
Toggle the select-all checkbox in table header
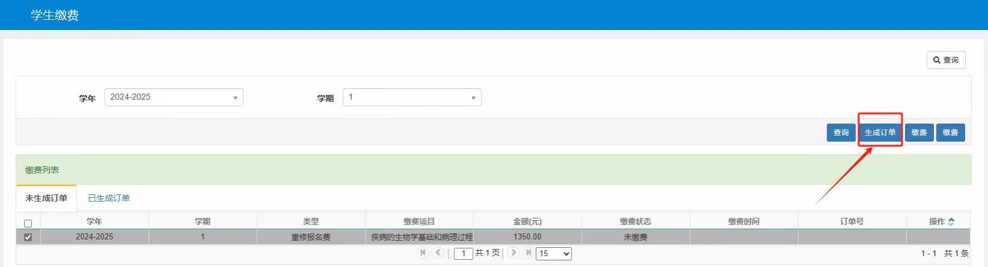click(x=28, y=223)
